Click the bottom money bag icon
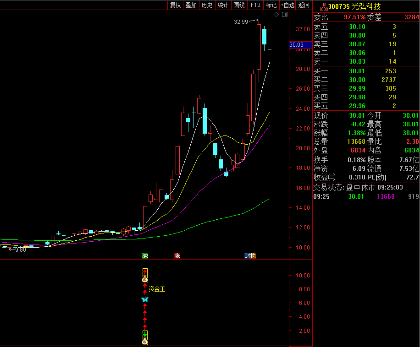Image resolution: width=420 pixels, height=347 pixels. (x=145, y=342)
